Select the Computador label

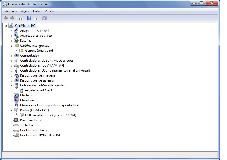coord(29,56)
